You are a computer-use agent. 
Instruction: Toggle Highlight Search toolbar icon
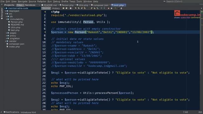[x=85, y=8]
